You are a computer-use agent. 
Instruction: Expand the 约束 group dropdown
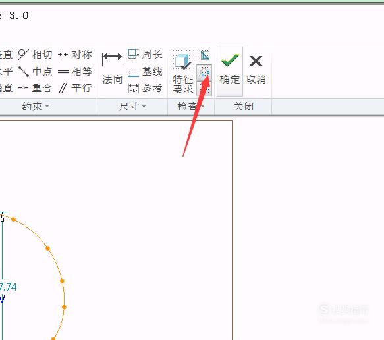(36, 107)
